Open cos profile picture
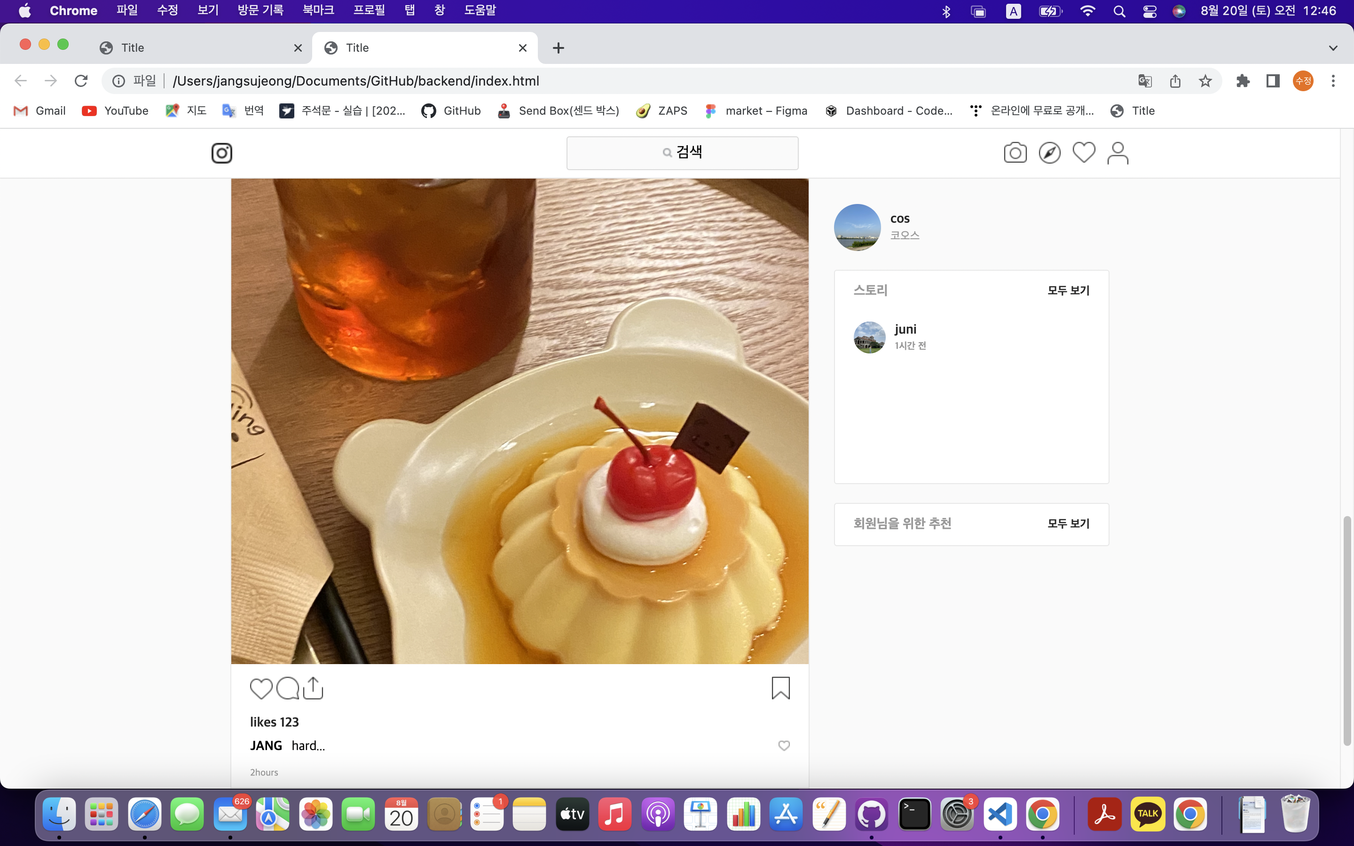The height and width of the screenshot is (846, 1354). pos(857,227)
